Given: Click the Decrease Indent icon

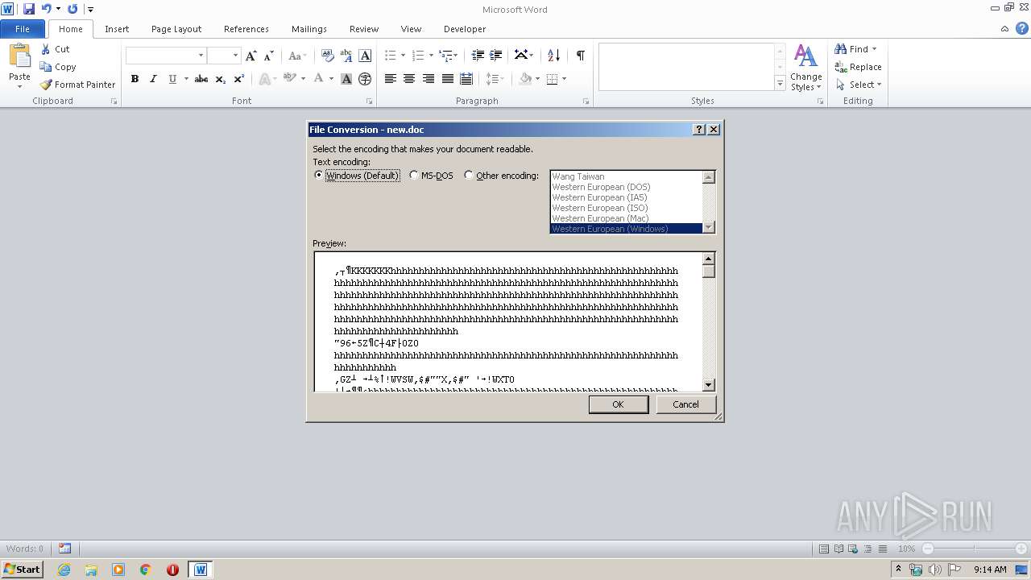Looking at the screenshot, I should (x=478, y=56).
